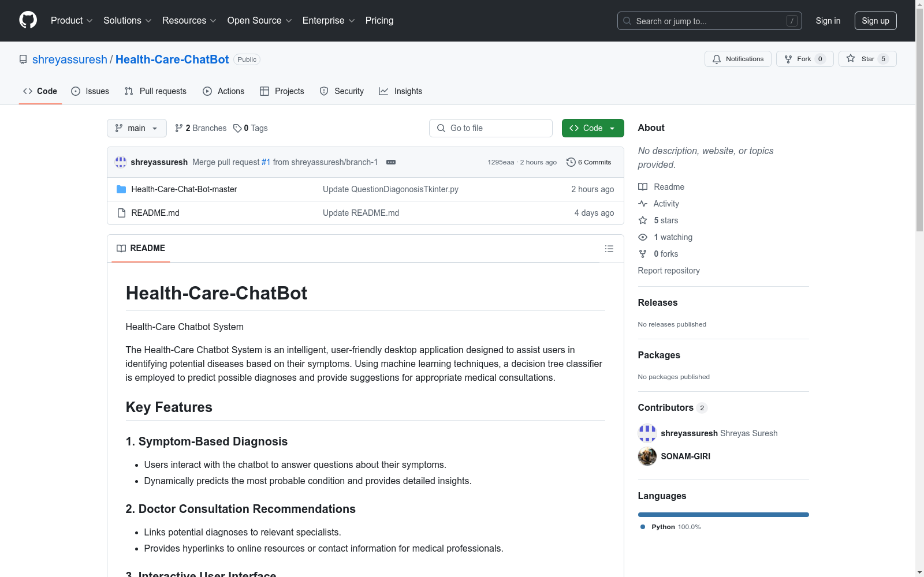
Task: Open Python 100.0% language link
Action: click(x=670, y=527)
